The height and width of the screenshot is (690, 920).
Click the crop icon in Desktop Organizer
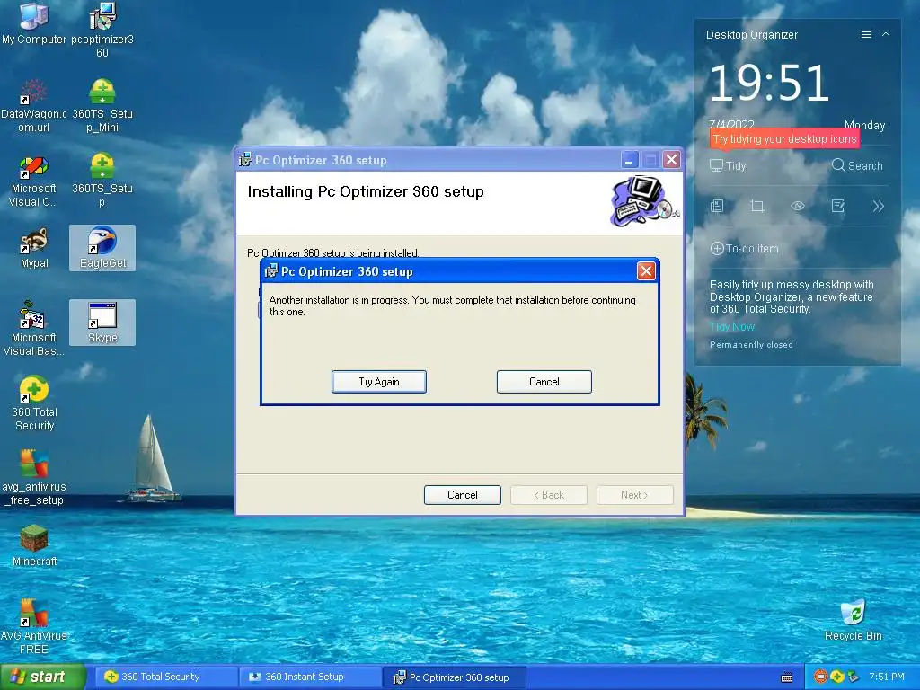(x=757, y=206)
